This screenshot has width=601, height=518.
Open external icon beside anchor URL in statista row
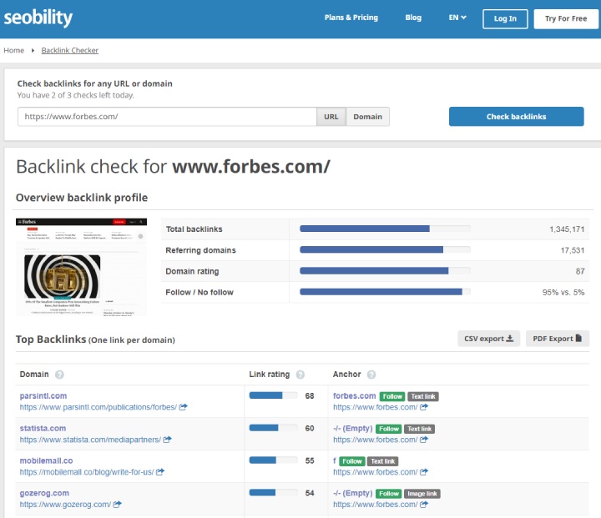tap(423, 440)
